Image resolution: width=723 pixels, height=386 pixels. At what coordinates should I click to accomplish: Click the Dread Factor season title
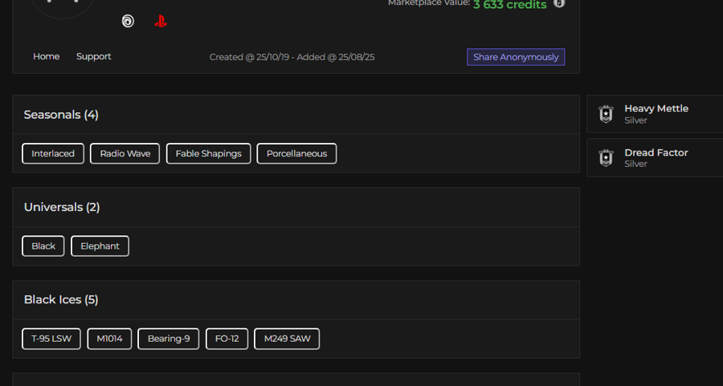click(x=656, y=152)
